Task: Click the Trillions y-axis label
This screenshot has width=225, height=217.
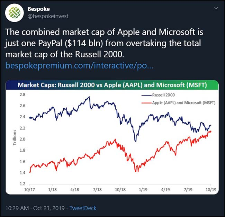Action: (15, 137)
